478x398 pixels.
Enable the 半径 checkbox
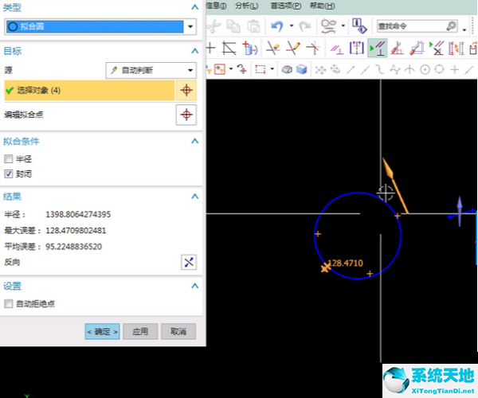[x=8, y=158]
